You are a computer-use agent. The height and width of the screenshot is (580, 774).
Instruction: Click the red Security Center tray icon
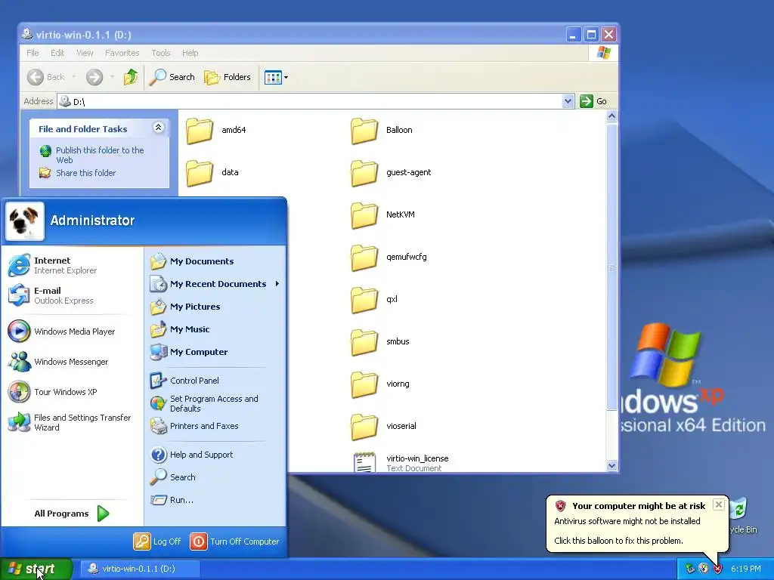717,569
